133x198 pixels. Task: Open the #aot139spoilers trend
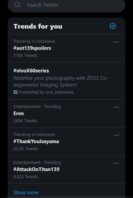[66, 48]
